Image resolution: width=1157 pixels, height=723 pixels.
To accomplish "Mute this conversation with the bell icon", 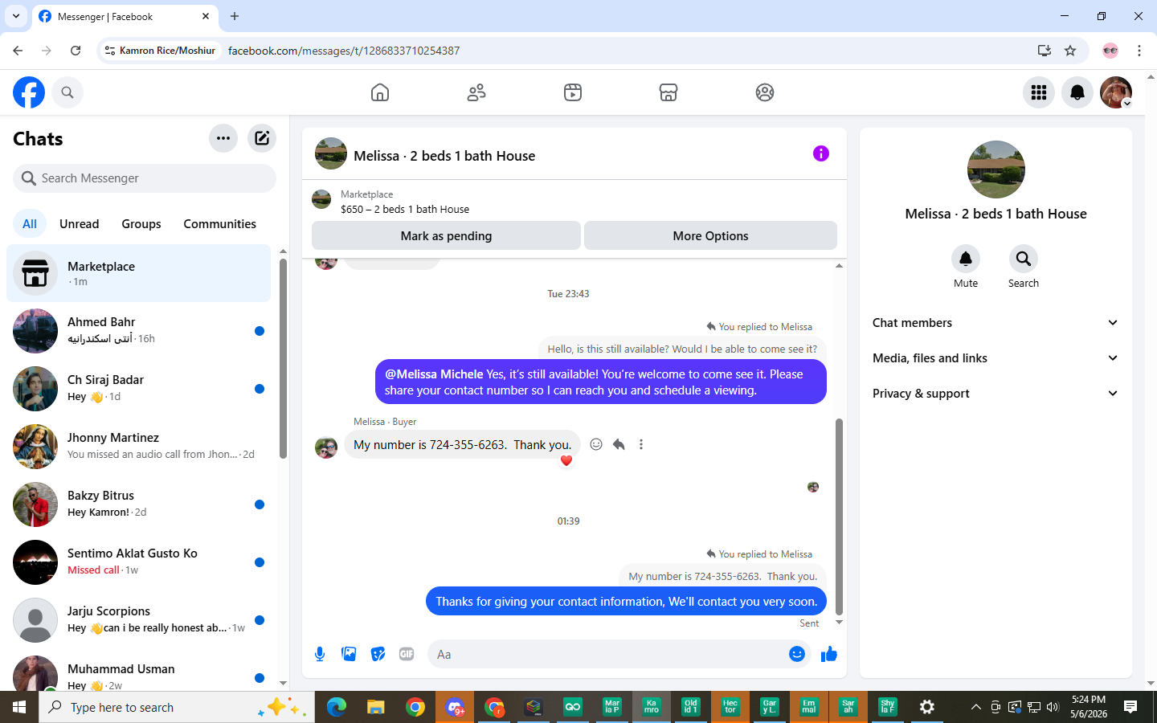I will pos(966,259).
